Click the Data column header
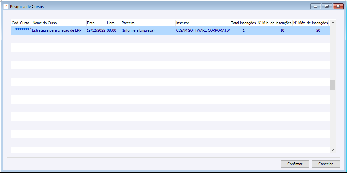The height and width of the screenshot is (173, 347). 96,23
